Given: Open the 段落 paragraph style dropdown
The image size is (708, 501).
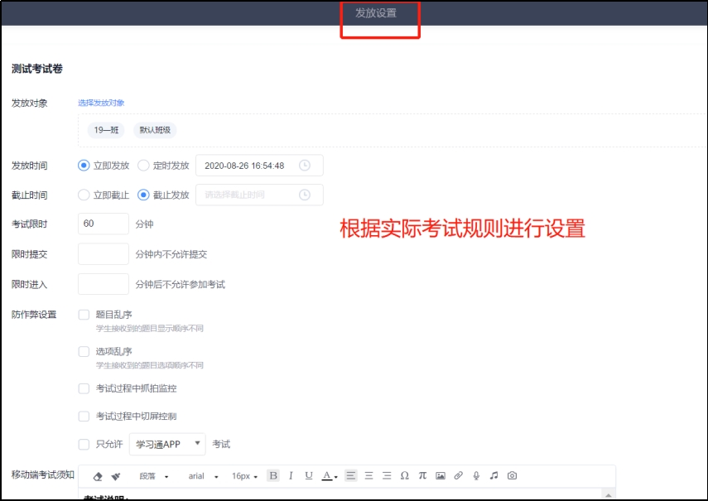Looking at the screenshot, I should [x=153, y=476].
